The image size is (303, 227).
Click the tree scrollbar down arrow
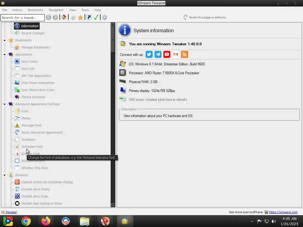[113, 205]
